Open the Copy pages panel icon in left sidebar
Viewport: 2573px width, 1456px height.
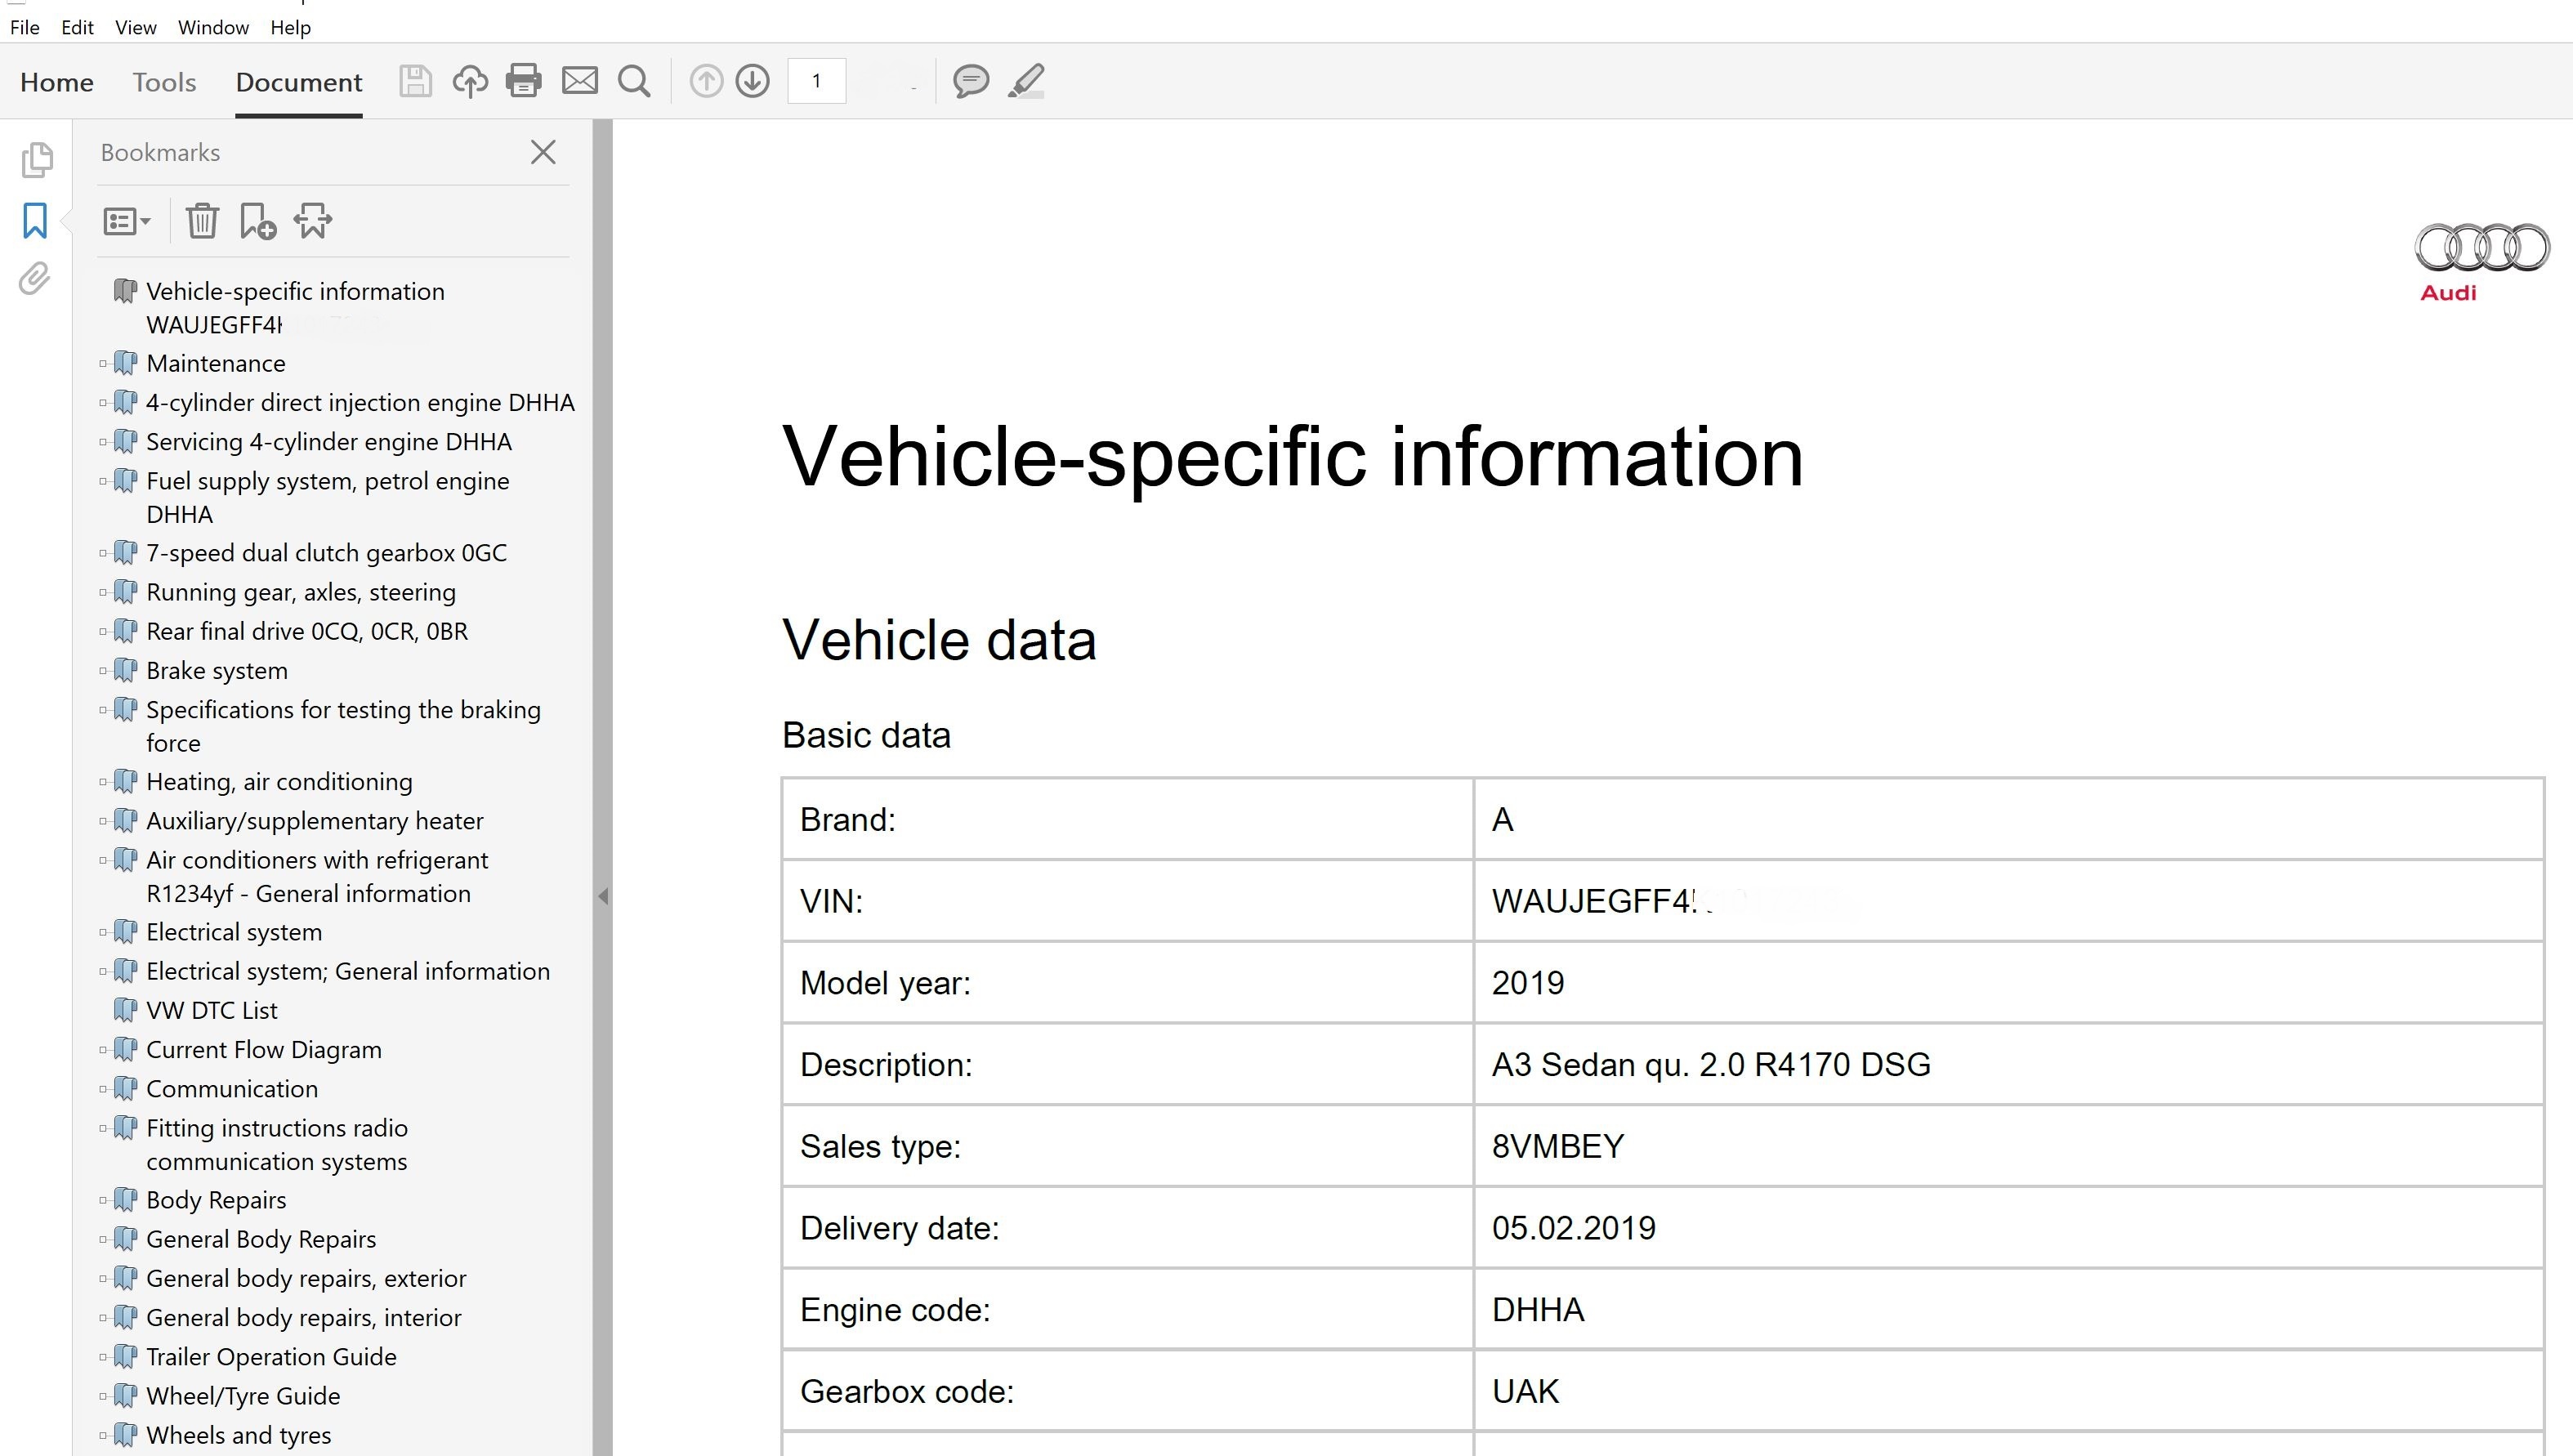click(x=37, y=160)
